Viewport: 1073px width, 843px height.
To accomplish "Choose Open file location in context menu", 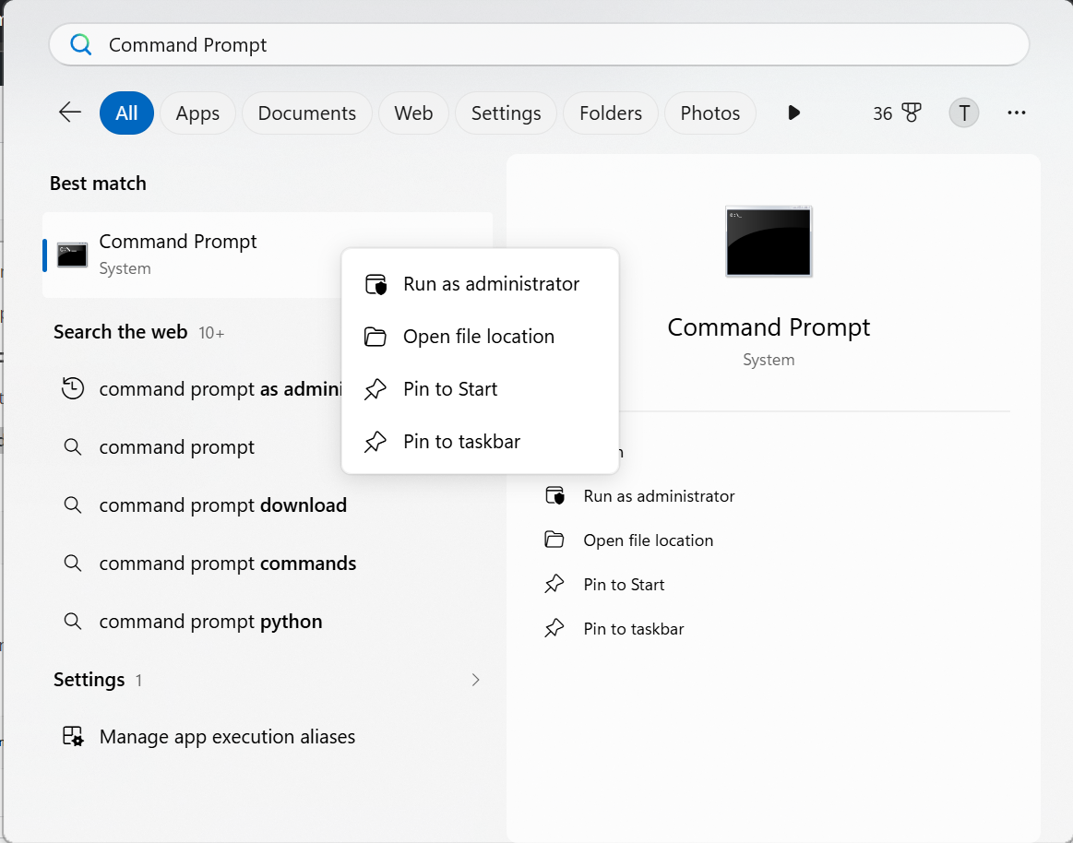I will tap(480, 337).
